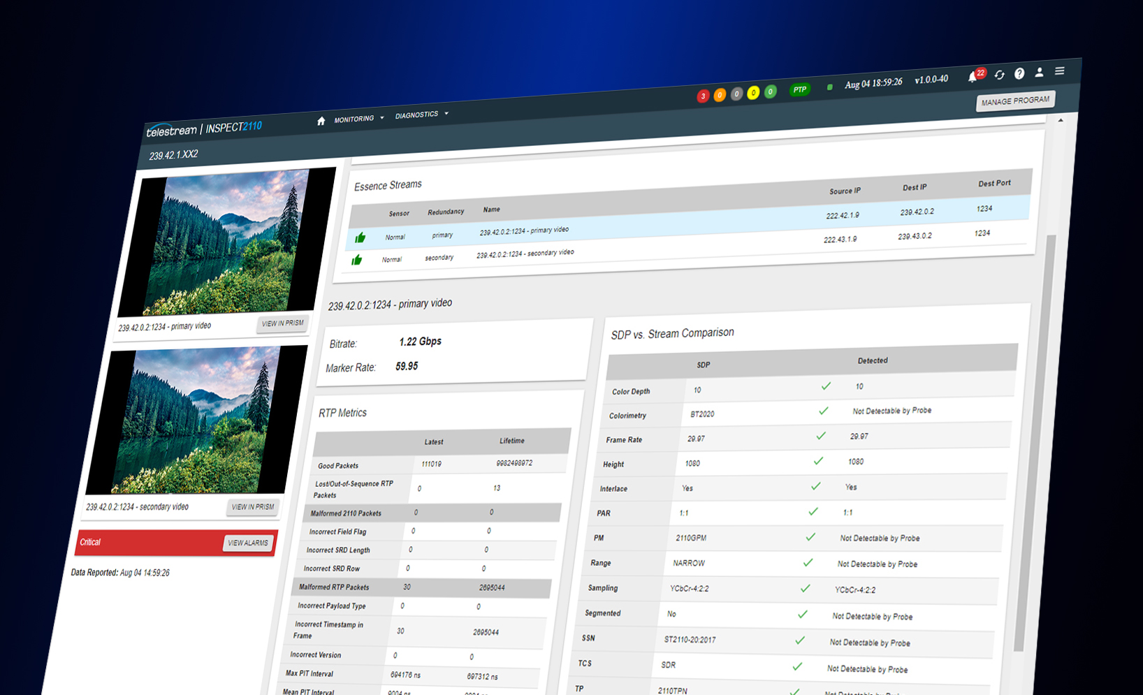Click the Sensor column header
The width and height of the screenshot is (1143, 695).
click(399, 214)
